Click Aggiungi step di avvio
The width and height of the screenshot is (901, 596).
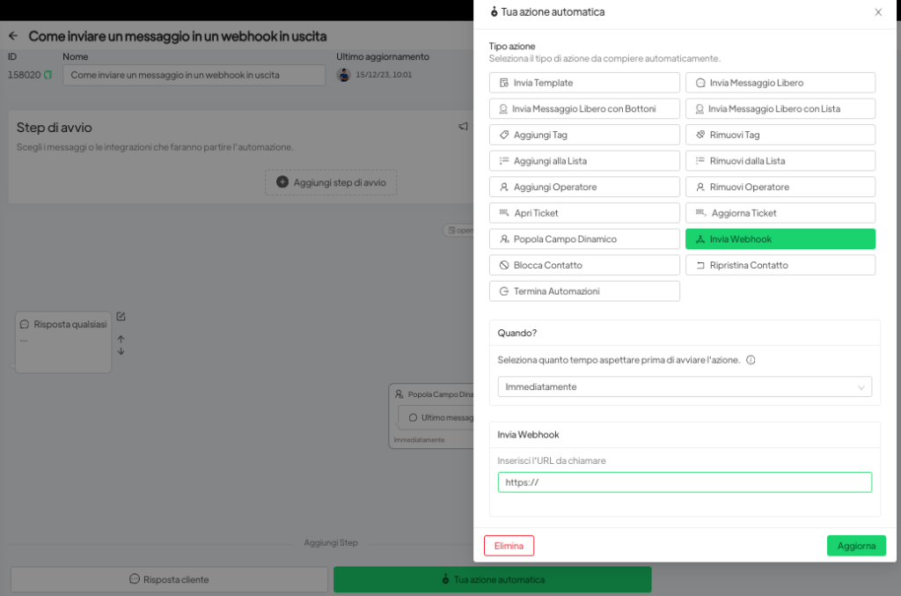pyautogui.click(x=331, y=182)
